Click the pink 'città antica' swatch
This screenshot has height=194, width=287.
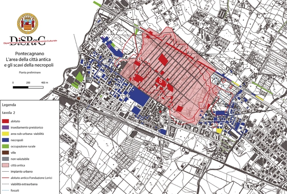point(5,166)
